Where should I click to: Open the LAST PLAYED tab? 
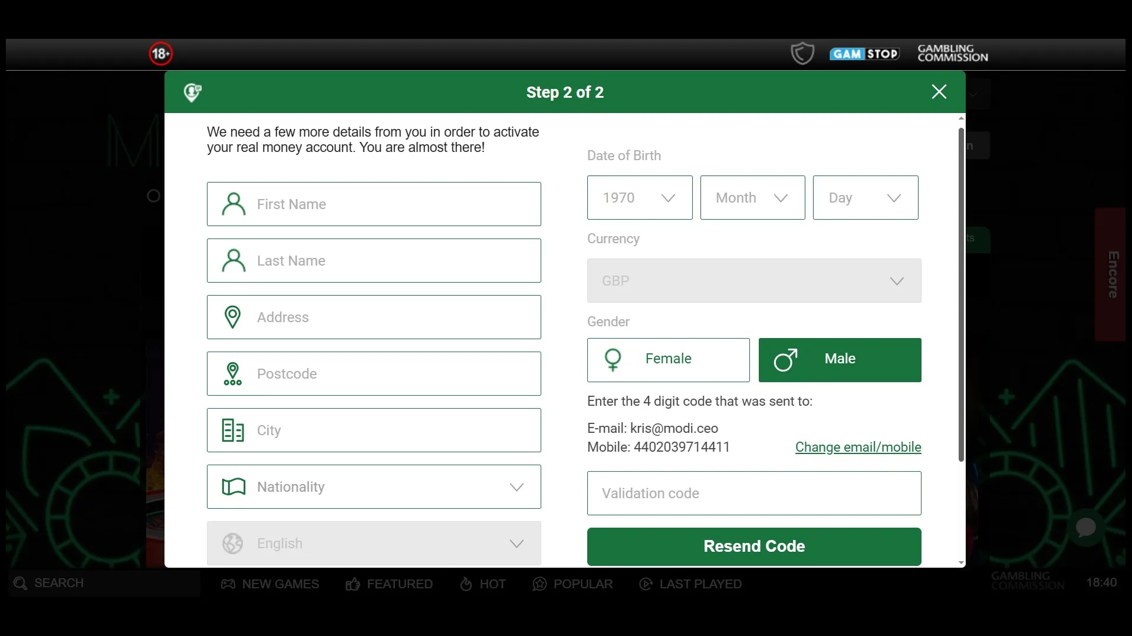(x=690, y=584)
